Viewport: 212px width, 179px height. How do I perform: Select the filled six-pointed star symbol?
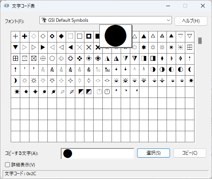(x=144, y=47)
